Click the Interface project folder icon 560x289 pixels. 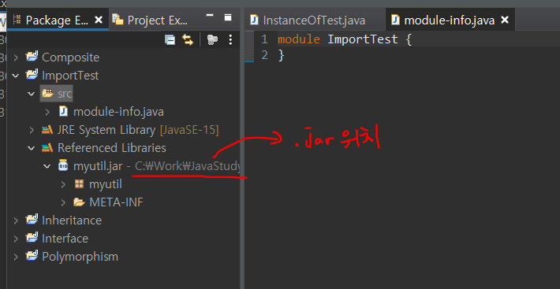32,238
